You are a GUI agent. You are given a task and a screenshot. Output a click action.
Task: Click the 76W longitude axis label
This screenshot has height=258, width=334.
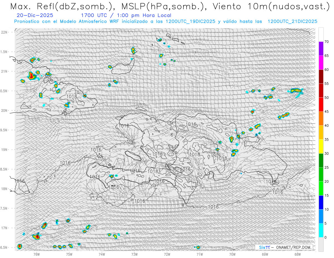coord(36,254)
